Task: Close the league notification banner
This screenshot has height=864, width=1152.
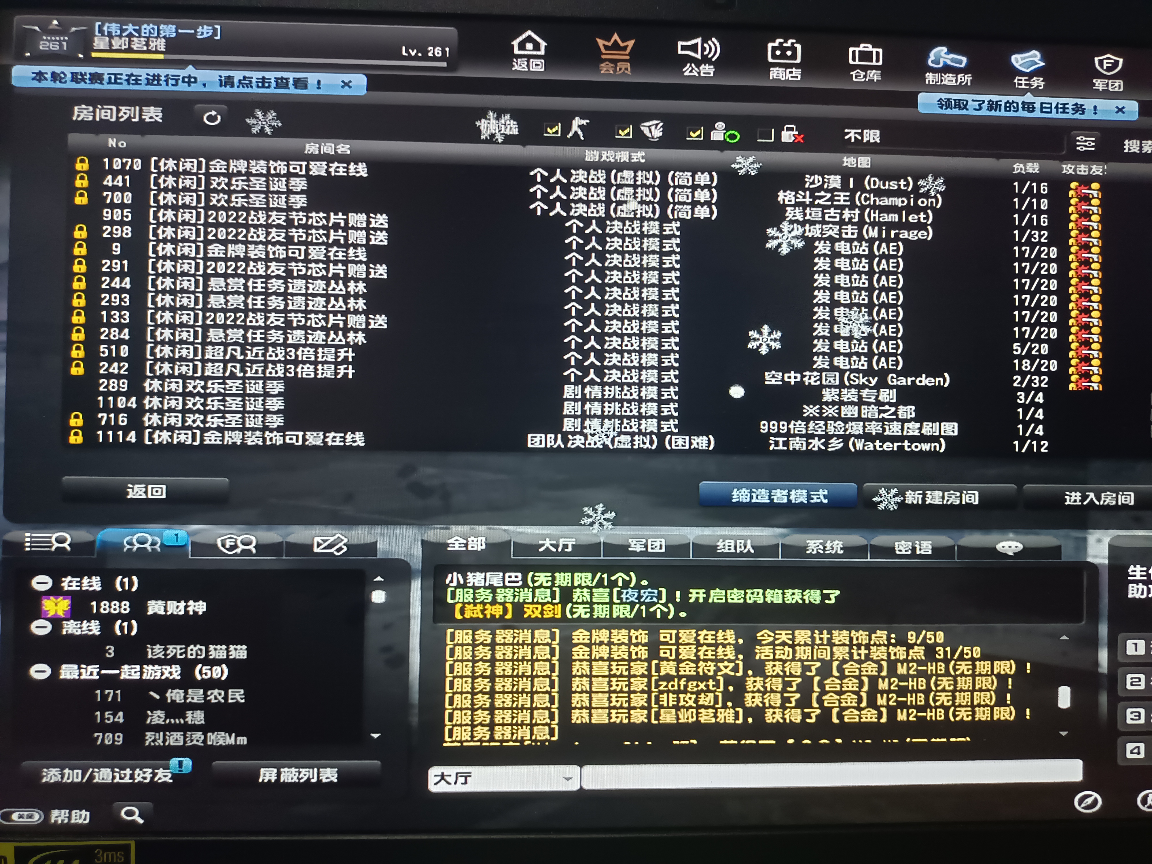Action: click(x=346, y=84)
